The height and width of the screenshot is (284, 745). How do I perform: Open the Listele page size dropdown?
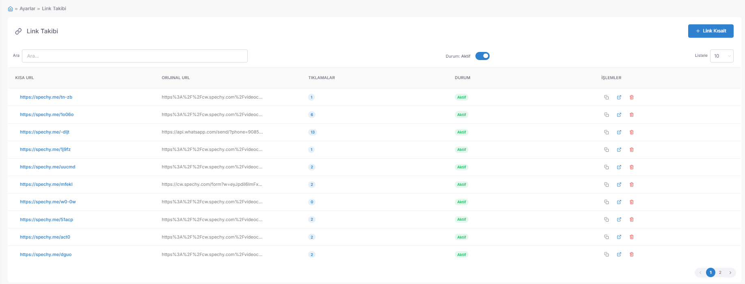pyautogui.click(x=721, y=56)
